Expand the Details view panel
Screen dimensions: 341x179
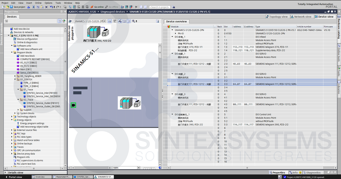(6, 172)
